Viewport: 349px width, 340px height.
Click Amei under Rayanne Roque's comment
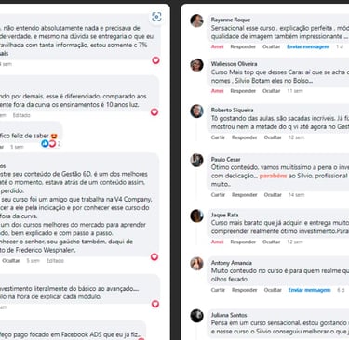[x=217, y=46]
